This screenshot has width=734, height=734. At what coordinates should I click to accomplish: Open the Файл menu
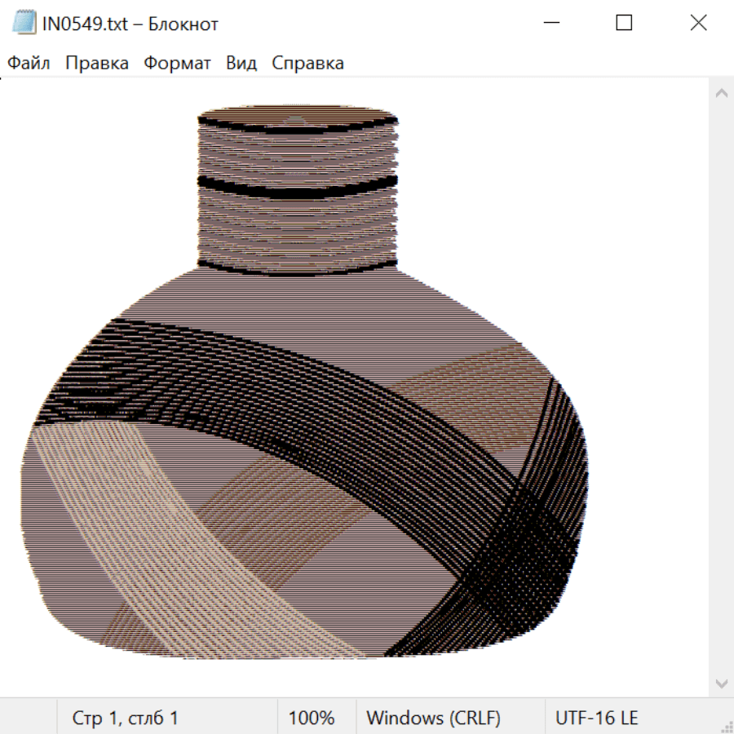(29, 64)
